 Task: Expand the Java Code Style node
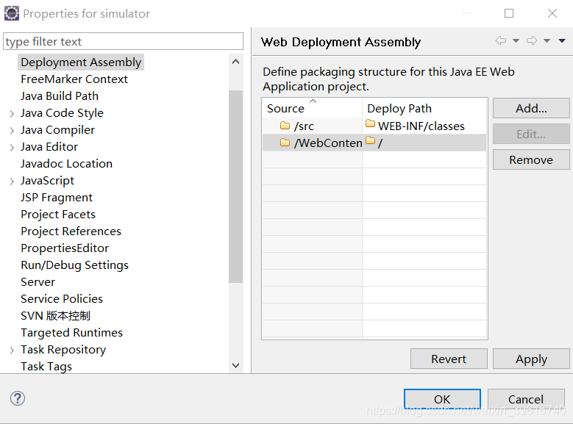12,114
